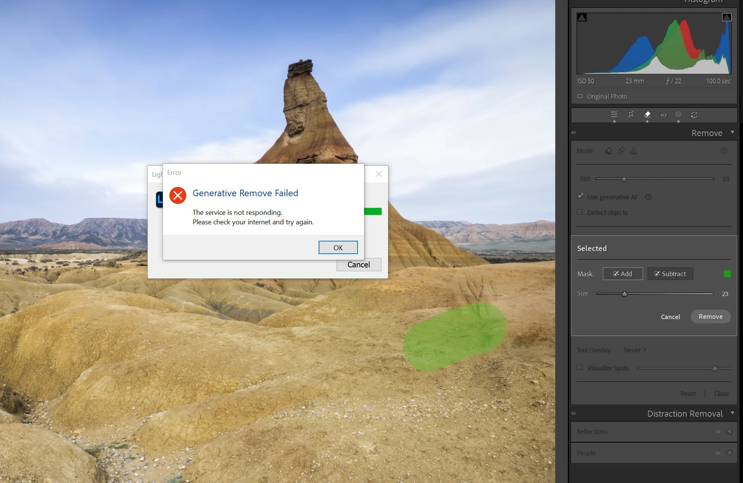Click OK in error dialog
The height and width of the screenshot is (483, 743).
(x=338, y=248)
